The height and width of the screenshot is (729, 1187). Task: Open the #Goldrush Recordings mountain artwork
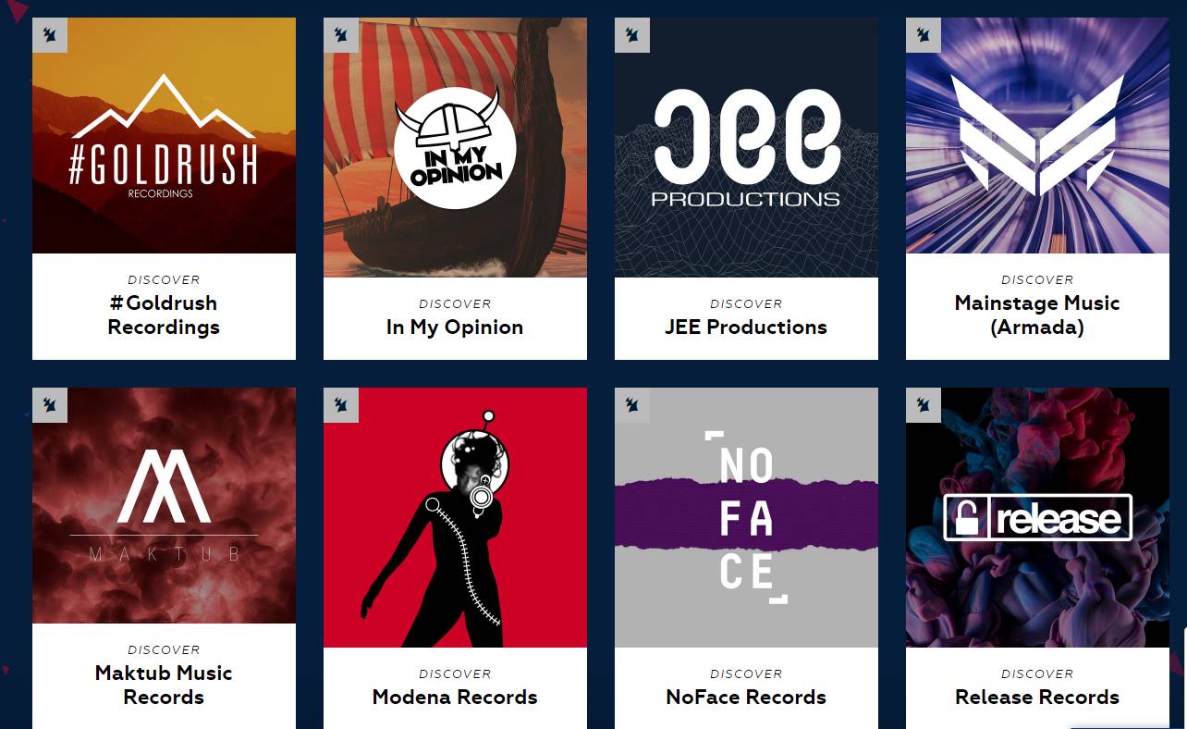click(164, 136)
